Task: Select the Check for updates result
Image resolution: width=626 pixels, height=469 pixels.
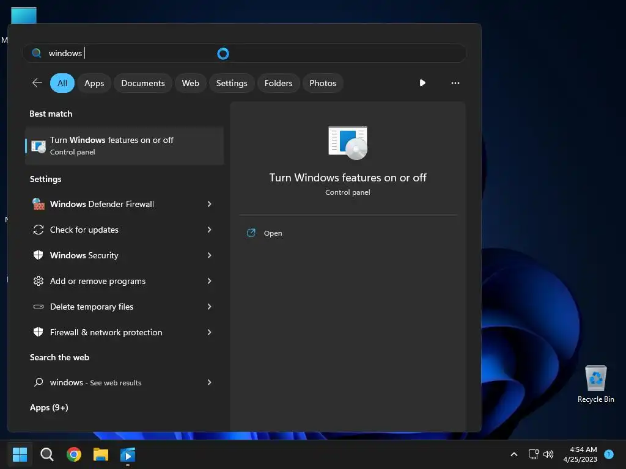Action: pyautogui.click(x=124, y=230)
